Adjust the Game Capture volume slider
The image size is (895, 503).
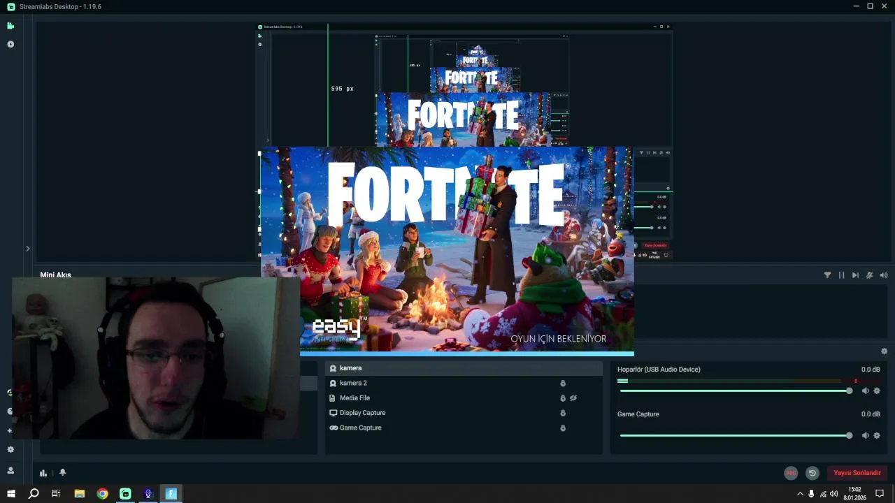pyautogui.click(x=736, y=435)
